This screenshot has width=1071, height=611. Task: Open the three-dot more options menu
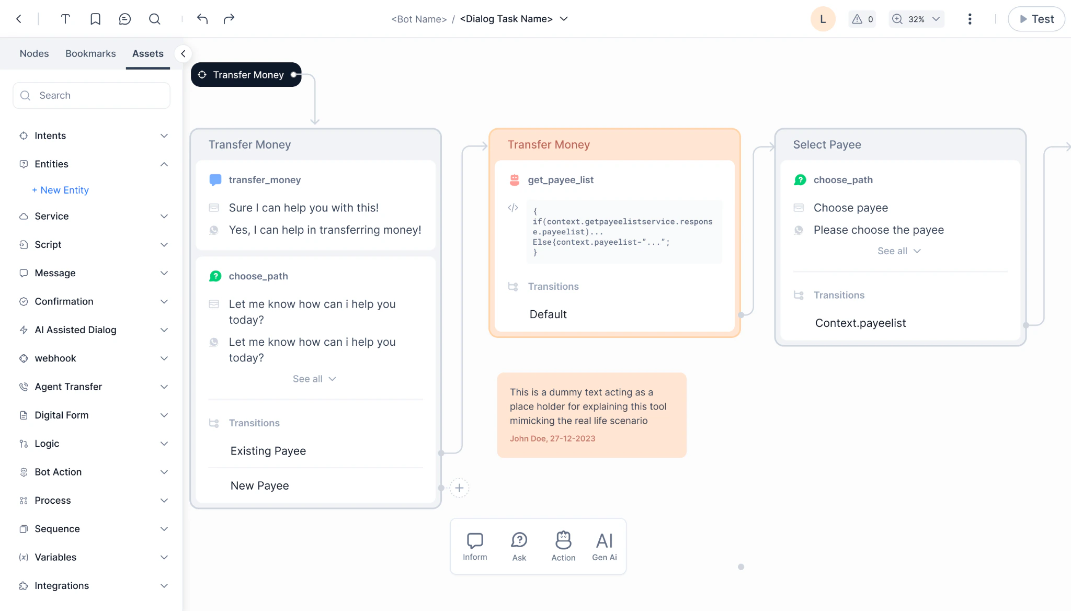click(x=970, y=19)
